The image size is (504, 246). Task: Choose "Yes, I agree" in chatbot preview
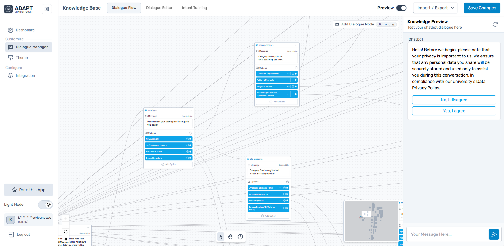(454, 111)
